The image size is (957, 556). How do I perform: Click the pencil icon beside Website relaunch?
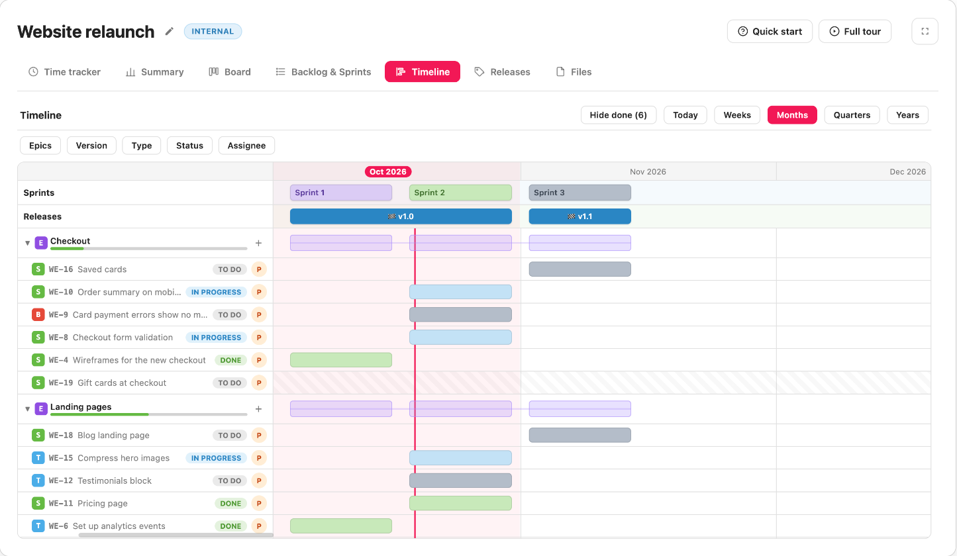click(x=170, y=31)
